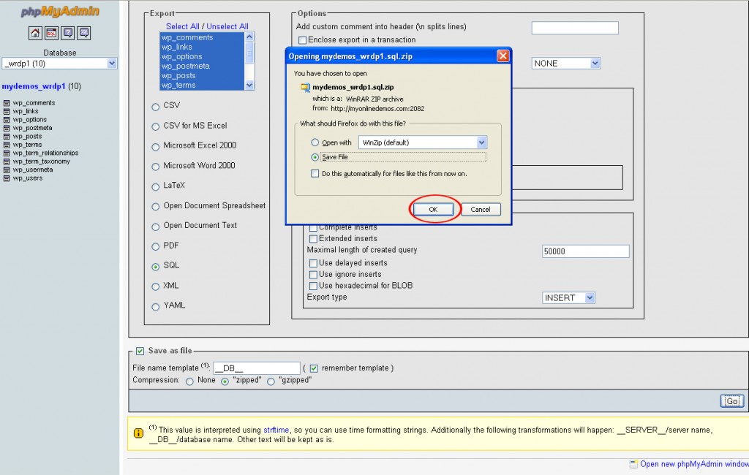Click Maximal length of created query field
749x475 pixels.
coord(586,251)
